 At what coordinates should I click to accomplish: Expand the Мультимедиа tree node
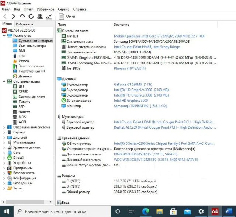click(4, 143)
